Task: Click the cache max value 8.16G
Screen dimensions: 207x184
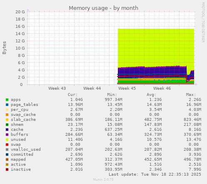Action: [195, 130]
